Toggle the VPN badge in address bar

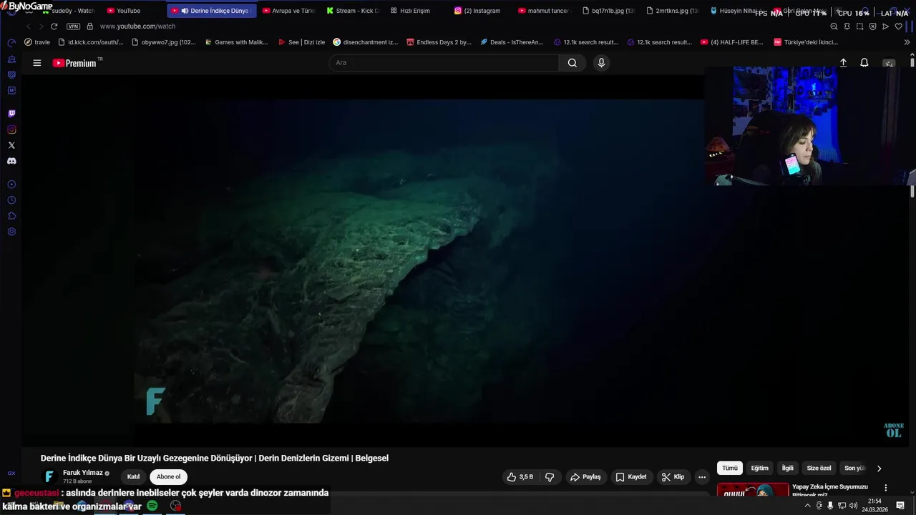[x=73, y=26]
